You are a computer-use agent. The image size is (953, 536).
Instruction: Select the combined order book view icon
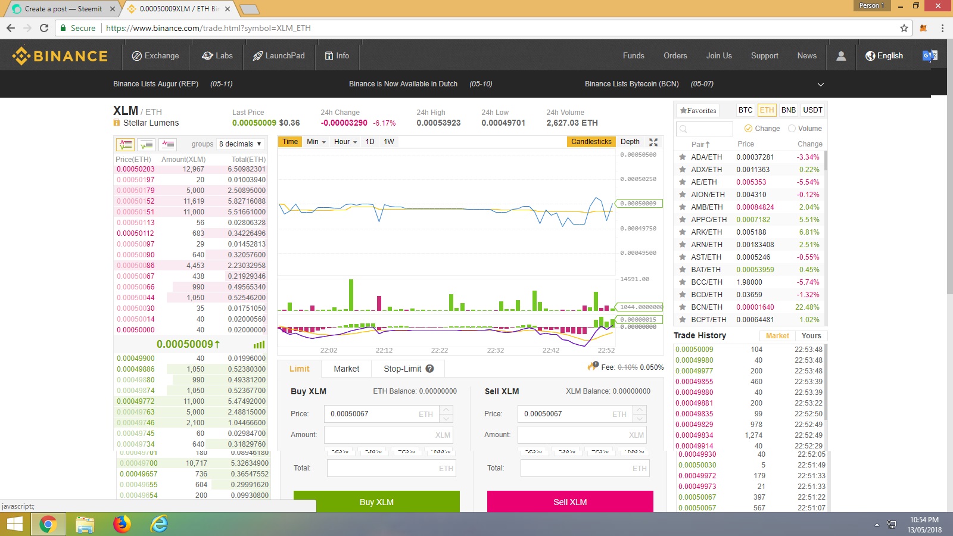(125, 144)
